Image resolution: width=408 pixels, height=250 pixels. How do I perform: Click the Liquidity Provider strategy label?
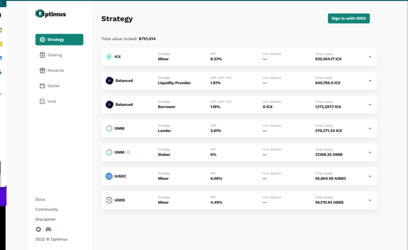coord(174,83)
